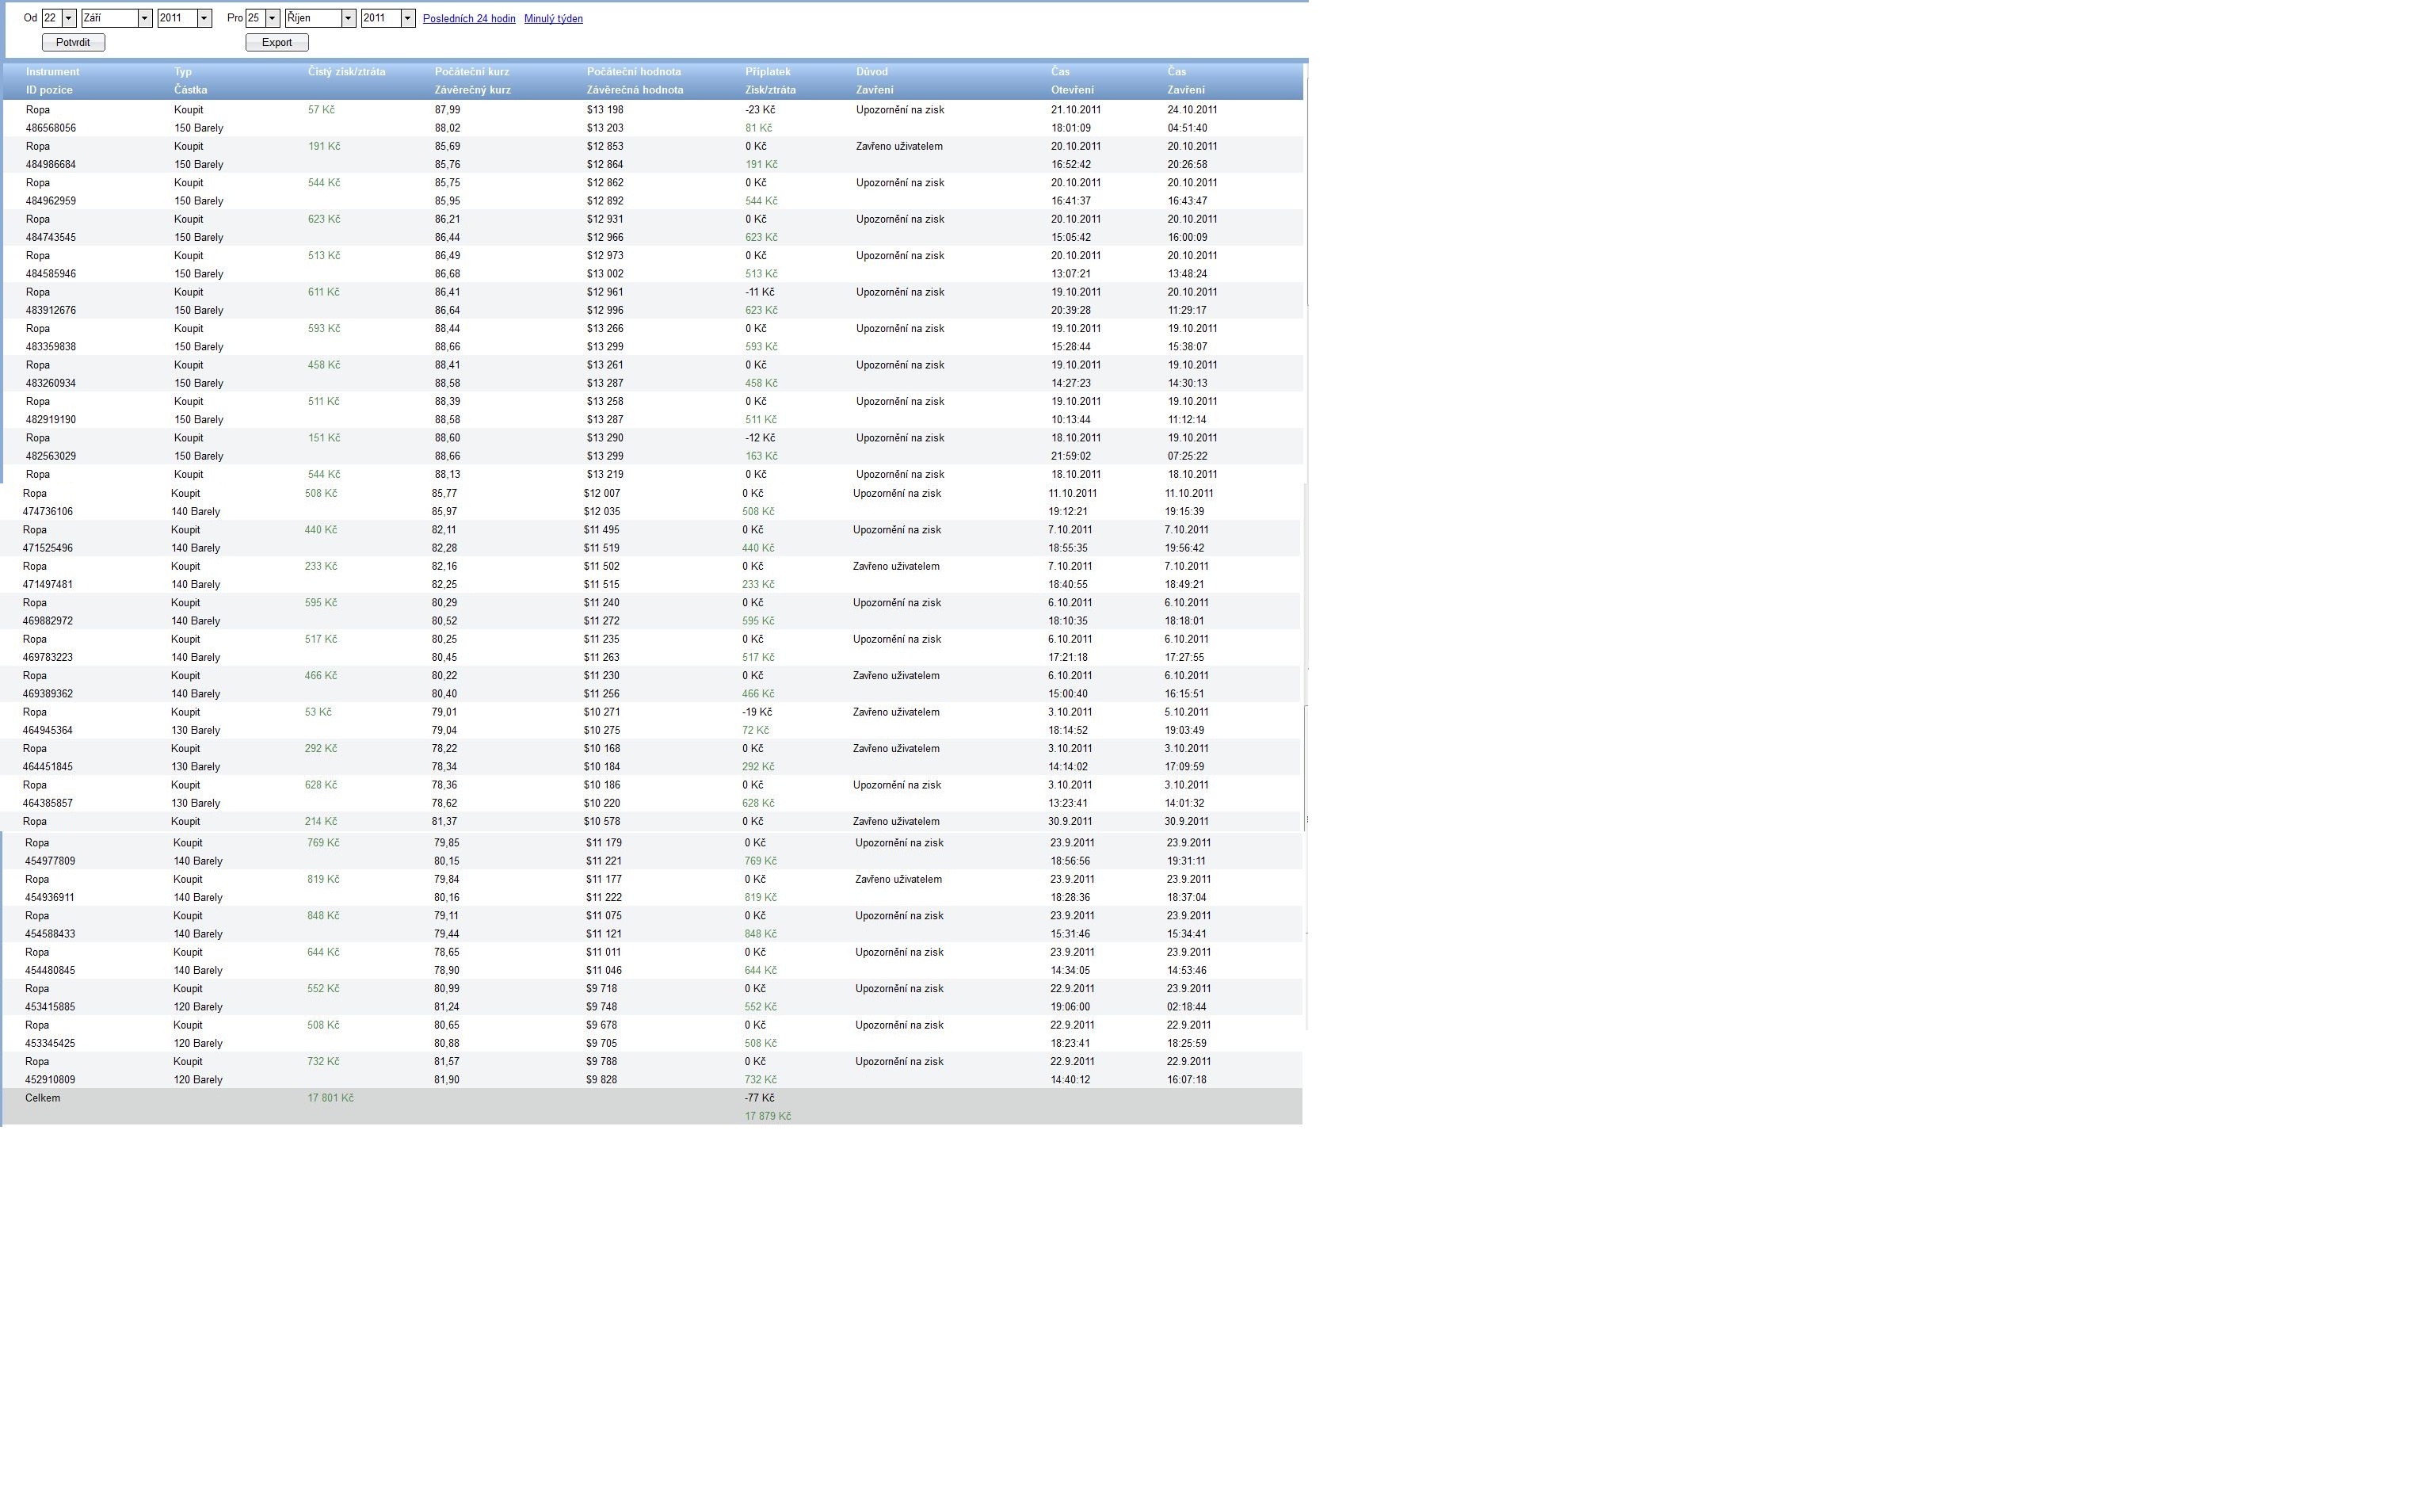Viewport: 2418px width, 1512px height.
Task: Click the Export button
Action: click(277, 42)
